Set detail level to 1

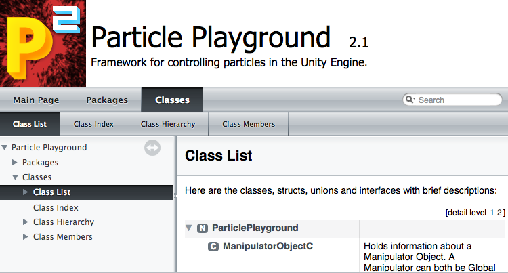coord(492,213)
